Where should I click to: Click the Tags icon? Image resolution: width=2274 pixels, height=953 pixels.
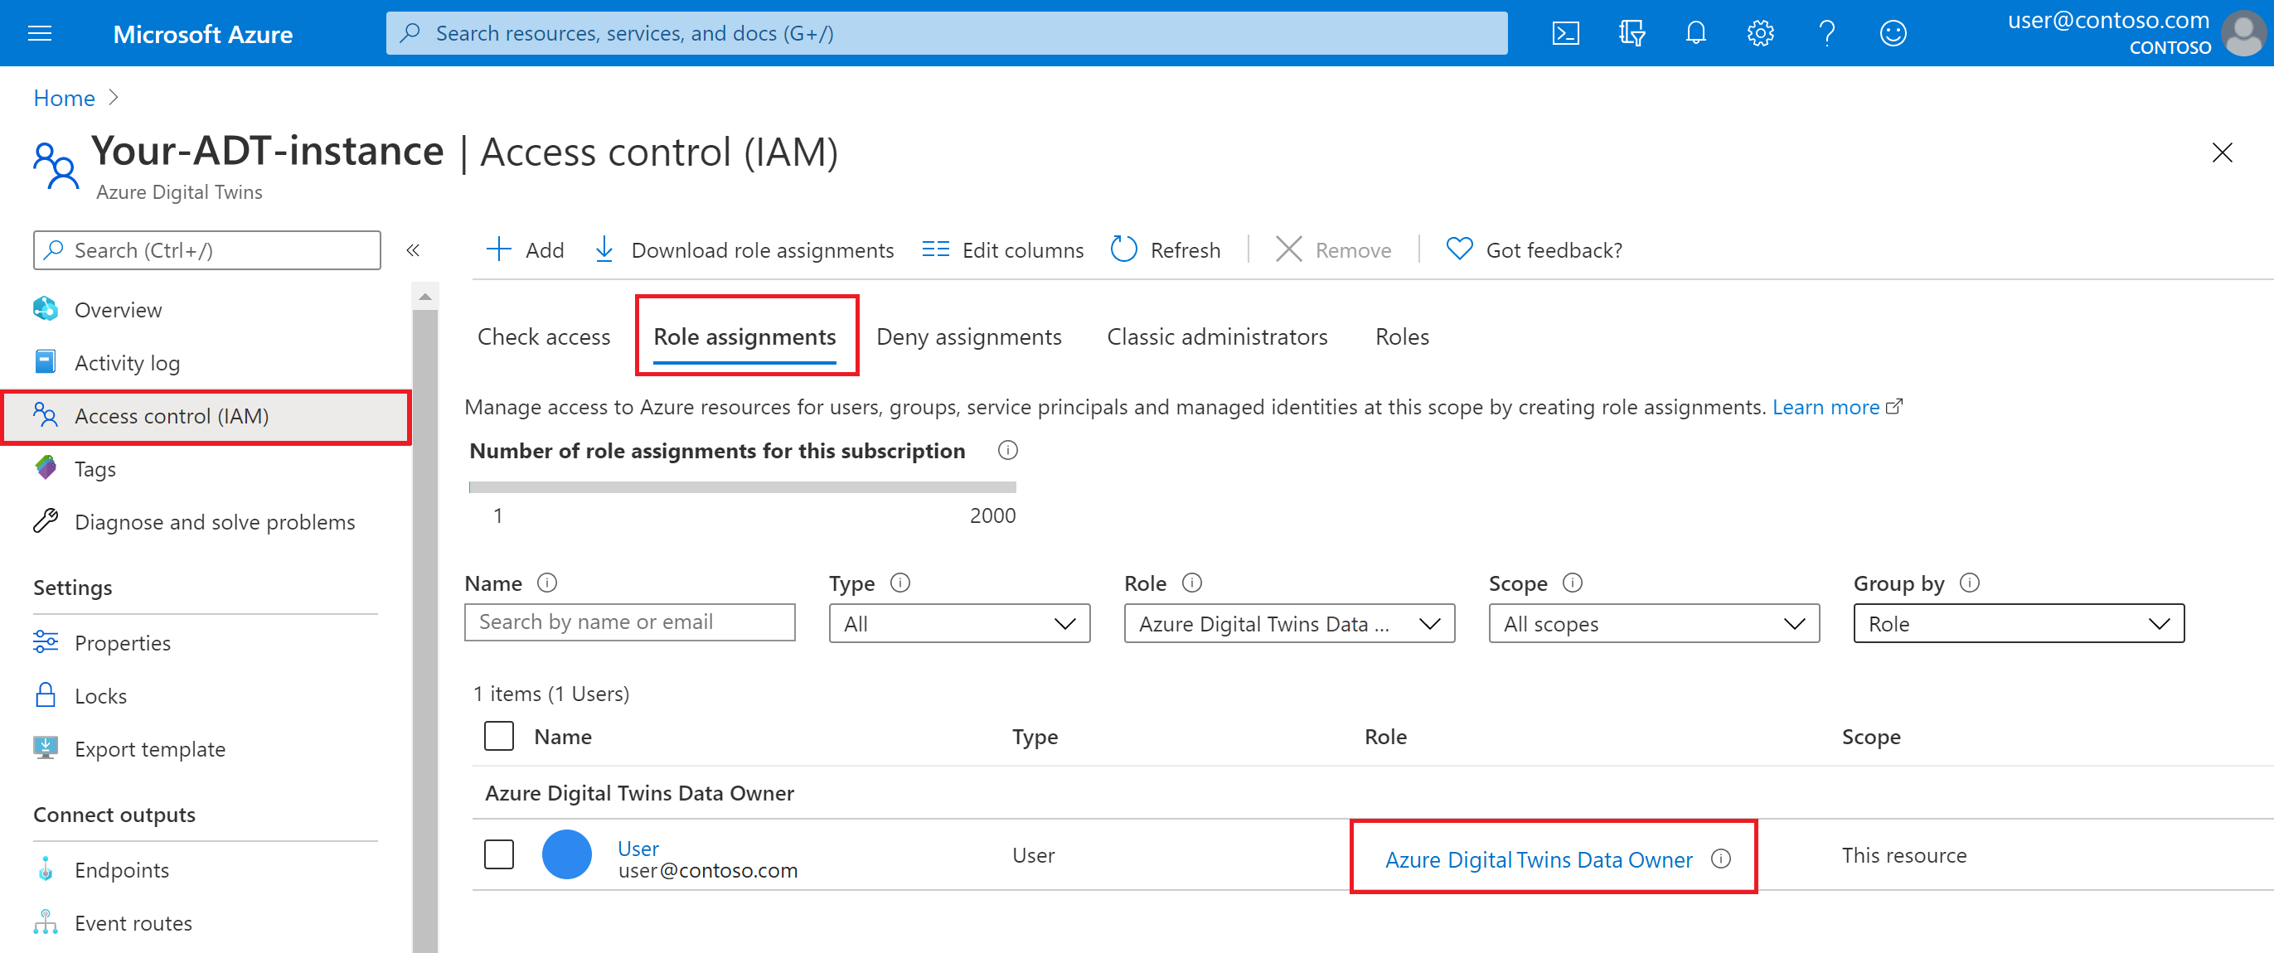coord(46,467)
